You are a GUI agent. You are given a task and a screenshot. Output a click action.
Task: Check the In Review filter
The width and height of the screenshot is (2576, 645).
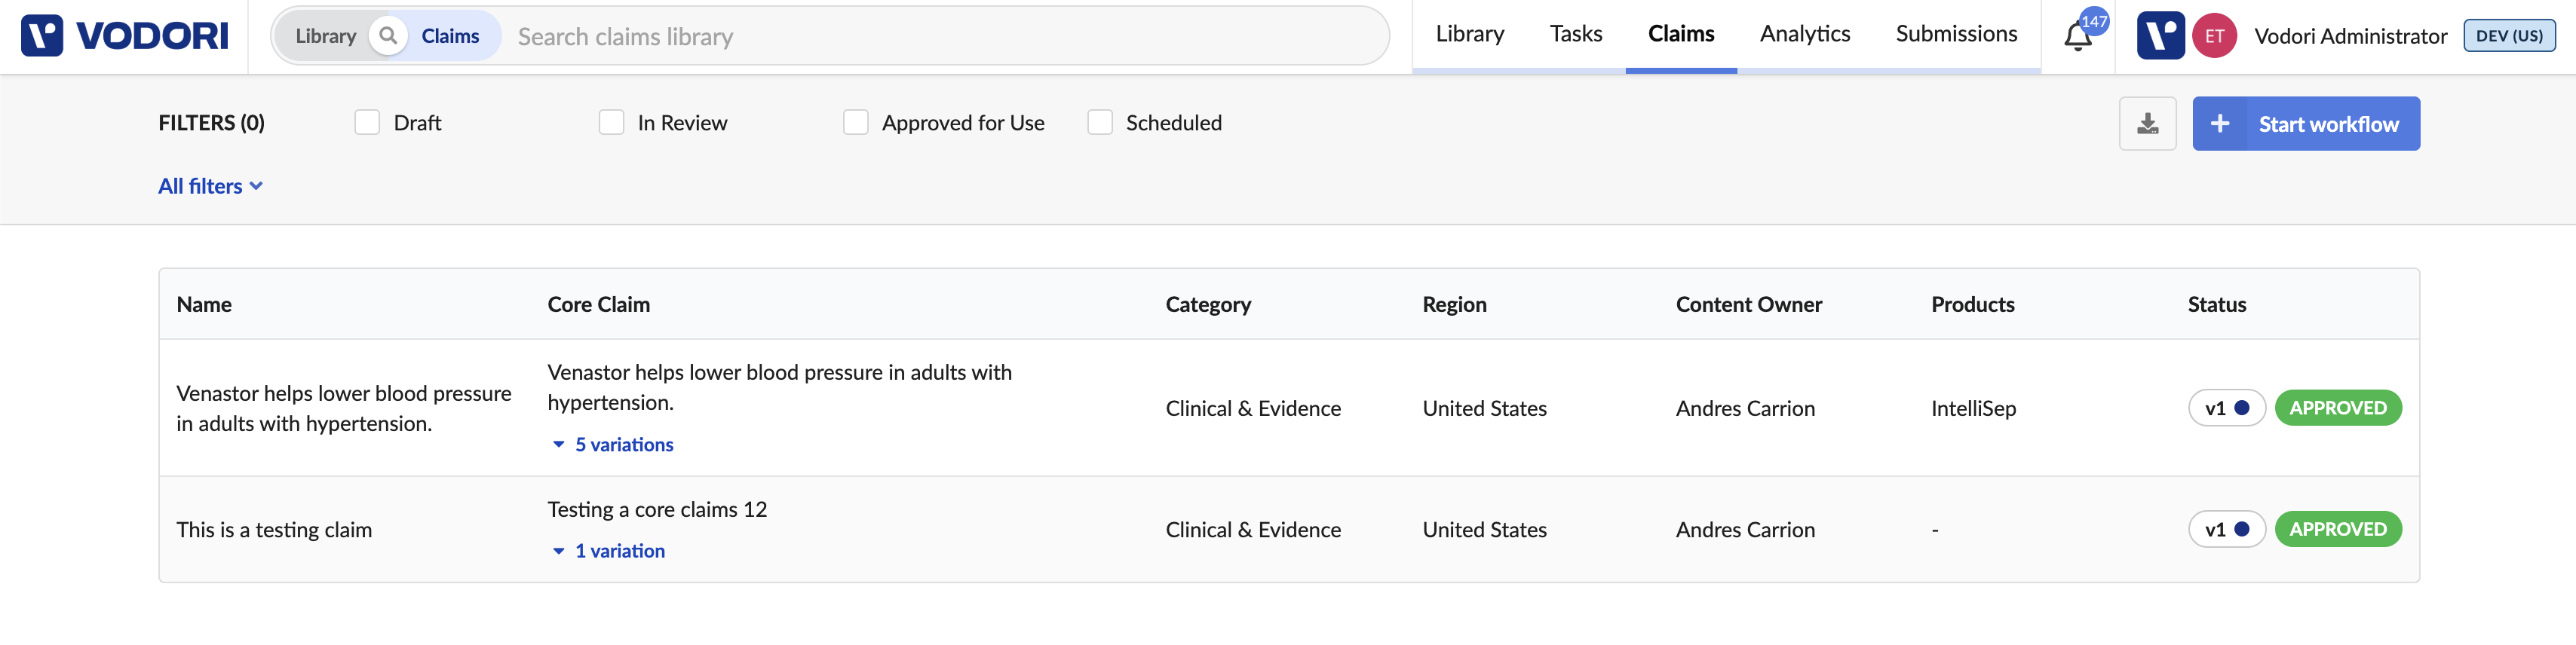(611, 122)
